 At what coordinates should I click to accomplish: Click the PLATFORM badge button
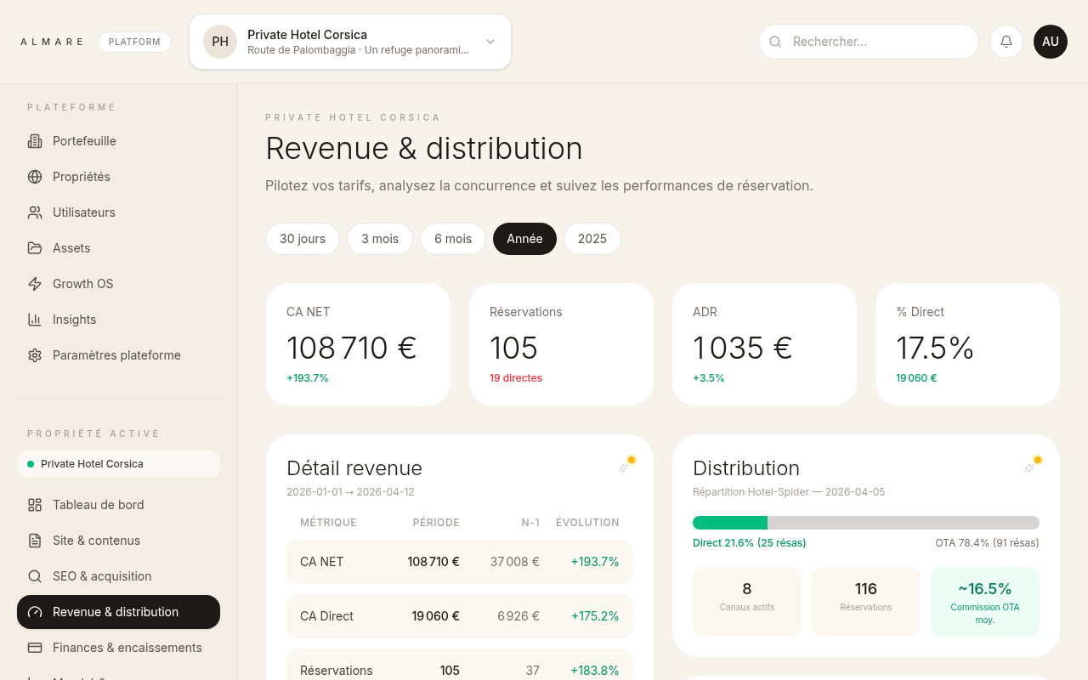(x=134, y=42)
